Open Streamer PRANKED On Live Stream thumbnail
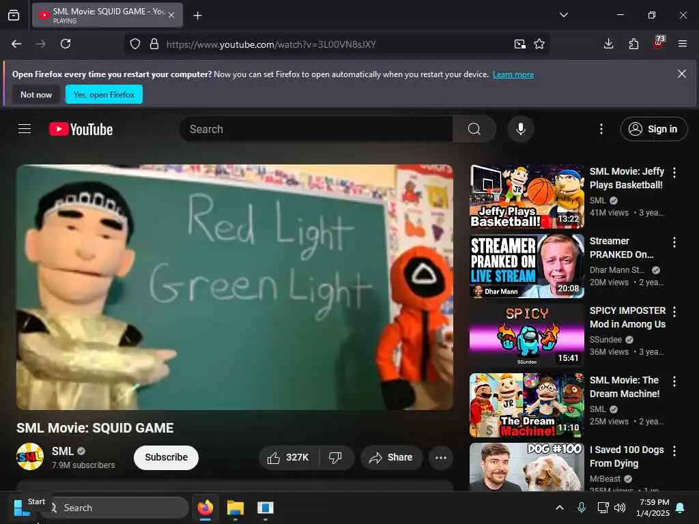 526,266
